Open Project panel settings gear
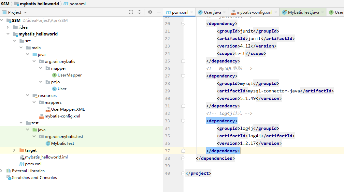This screenshot has height=192, width=344. tap(150, 12)
